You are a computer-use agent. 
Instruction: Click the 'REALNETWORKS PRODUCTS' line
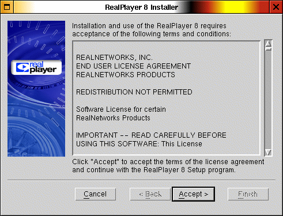point(126,75)
